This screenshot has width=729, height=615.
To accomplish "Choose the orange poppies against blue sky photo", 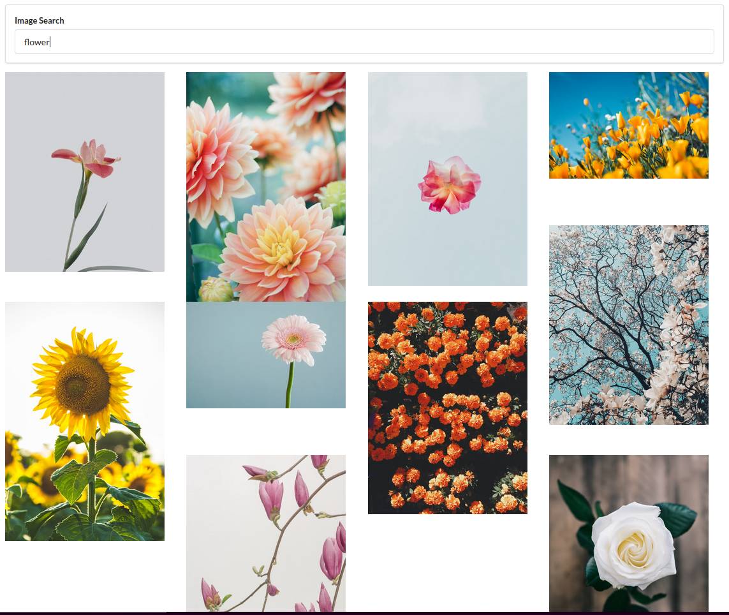I will tap(628, 125).
